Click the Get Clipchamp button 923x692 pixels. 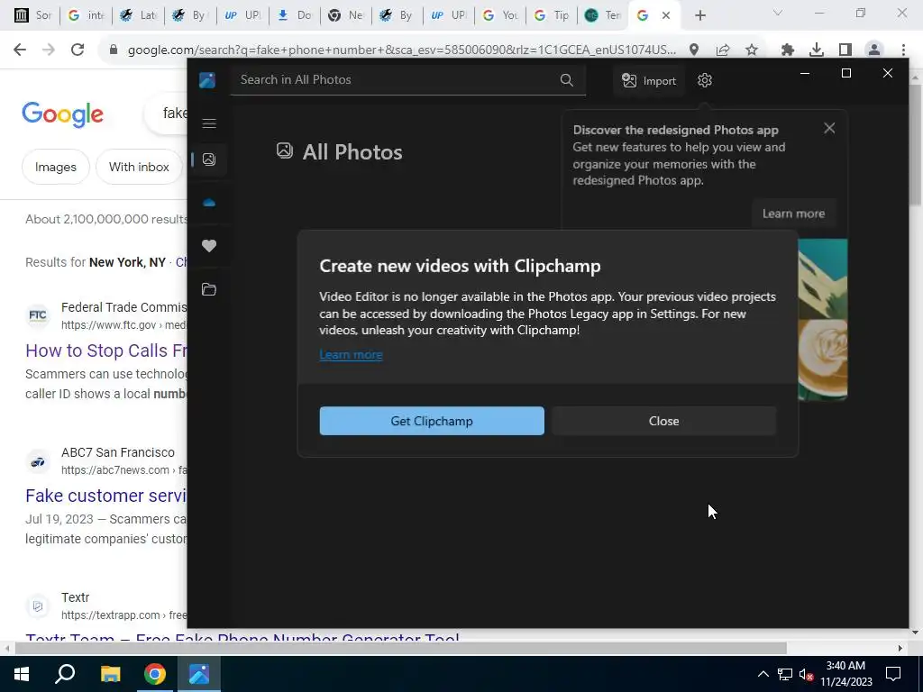coord(432,421)
